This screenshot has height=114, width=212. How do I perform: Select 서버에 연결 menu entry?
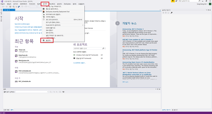pos(51,17)
